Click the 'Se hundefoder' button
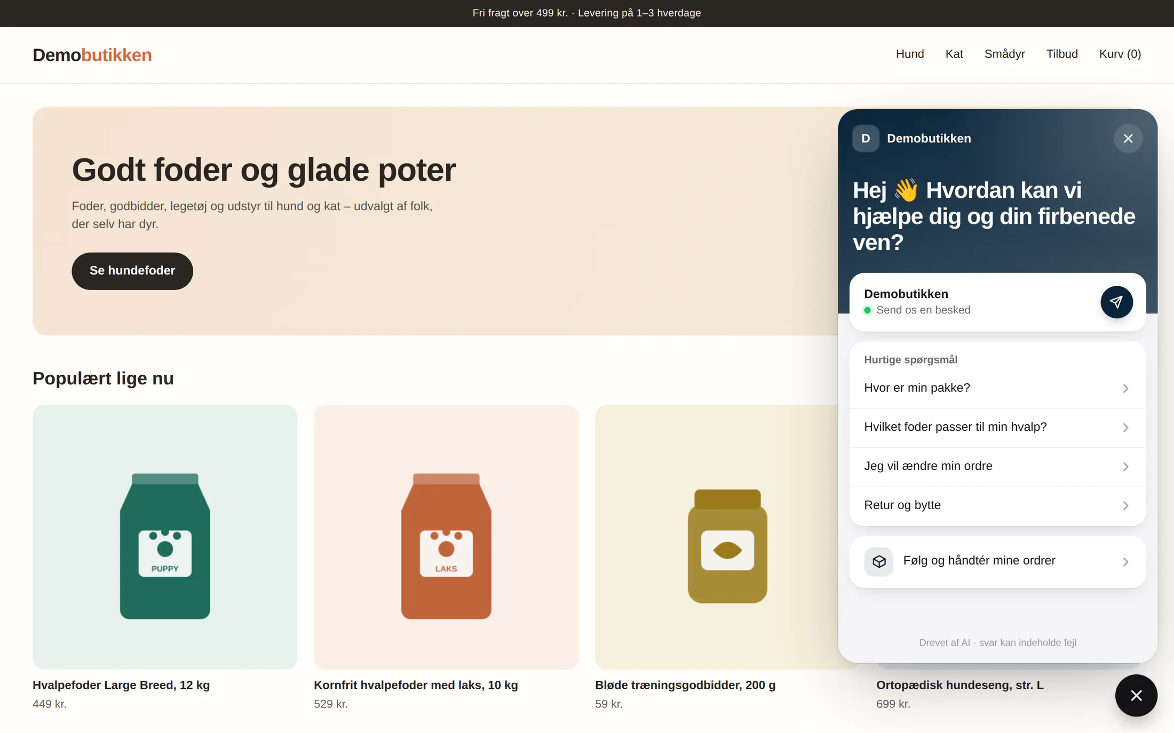This screenshot has width=1174, height=733. [x=132, y=271]
